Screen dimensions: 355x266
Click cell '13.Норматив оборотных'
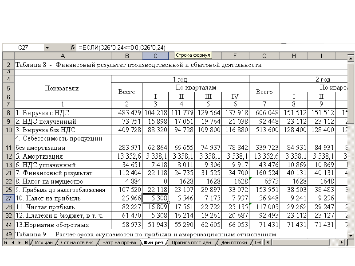[x=63, y=225]
